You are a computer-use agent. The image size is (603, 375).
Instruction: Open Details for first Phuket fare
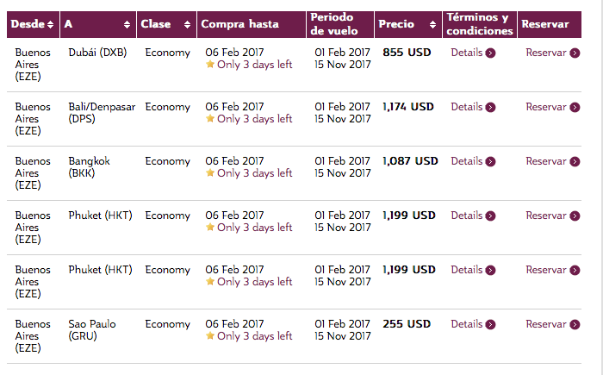[467, 216]
